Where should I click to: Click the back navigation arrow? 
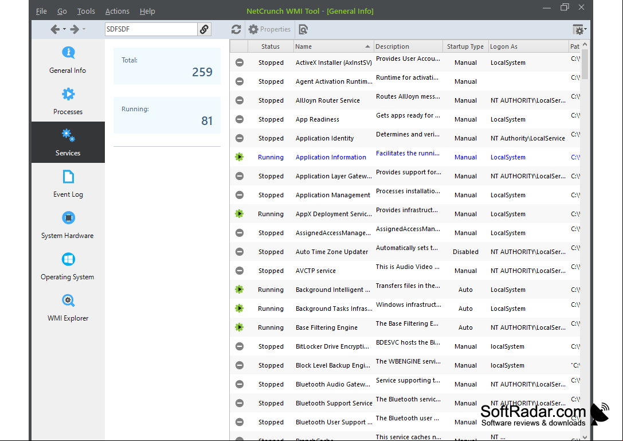[x=55, y=29]
